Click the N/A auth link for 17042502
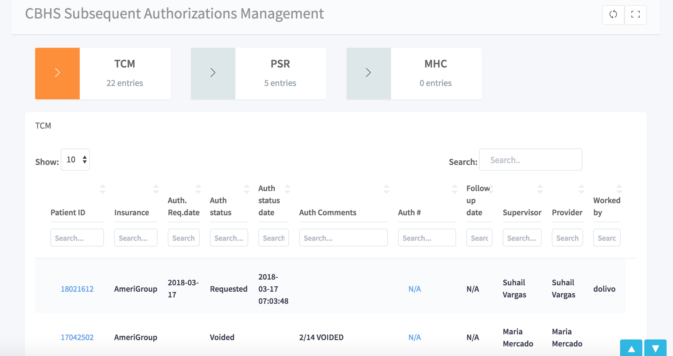The height and width of the screenshot is (356, 673). (415, 337)
